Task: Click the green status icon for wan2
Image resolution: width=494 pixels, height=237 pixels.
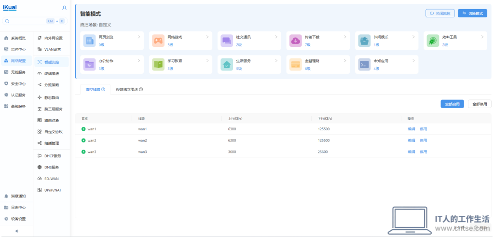Action: 83,140
